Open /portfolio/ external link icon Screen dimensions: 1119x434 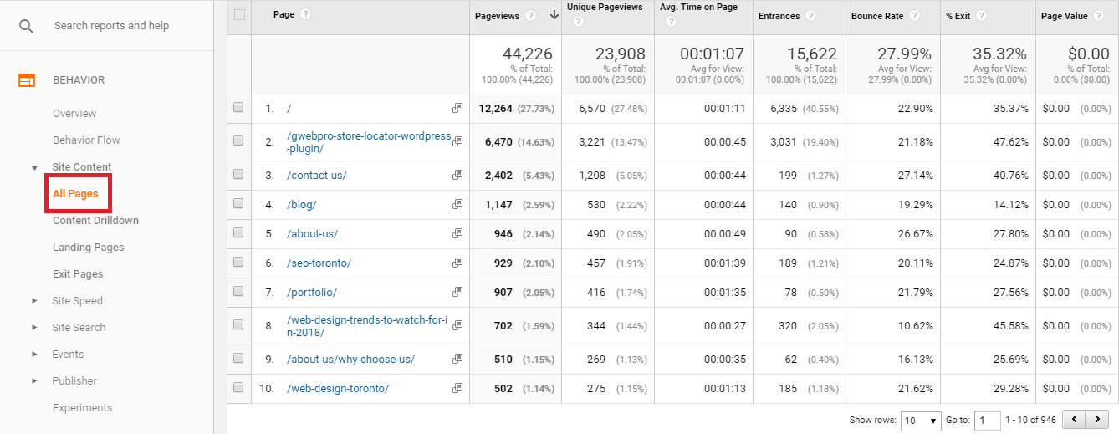[457, 292]
